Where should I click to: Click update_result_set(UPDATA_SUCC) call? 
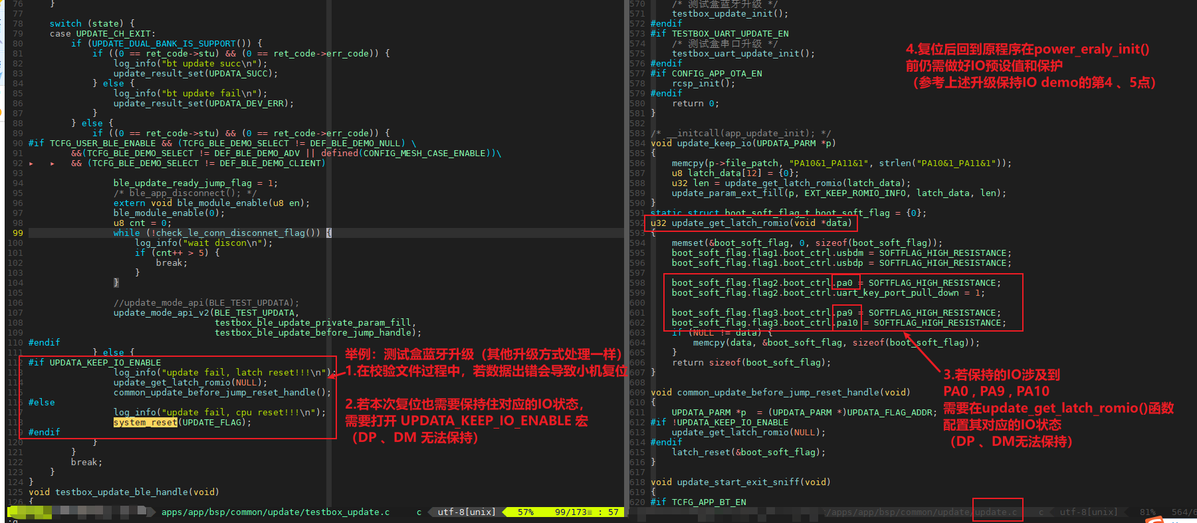tap(195, 73)
